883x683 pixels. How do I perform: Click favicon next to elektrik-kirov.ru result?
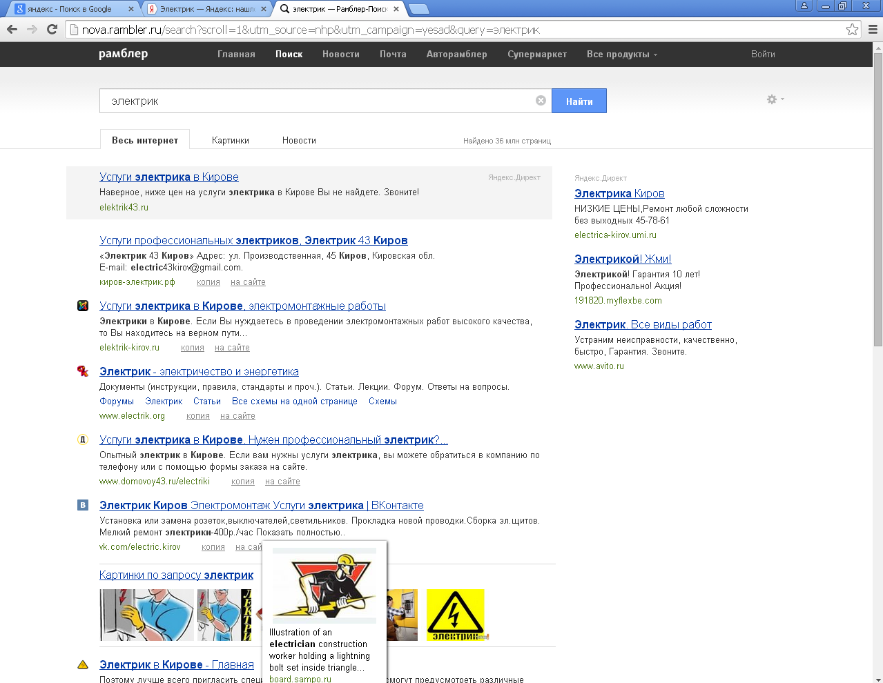pos(83,306)
